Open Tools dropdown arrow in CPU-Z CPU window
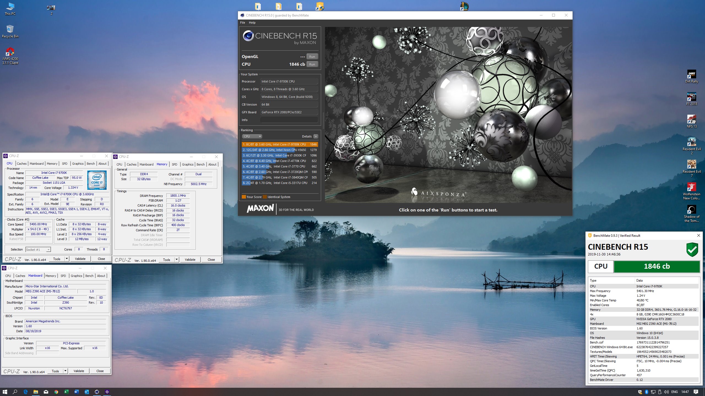The image size is (705, 396). click(x=66, y=259)
